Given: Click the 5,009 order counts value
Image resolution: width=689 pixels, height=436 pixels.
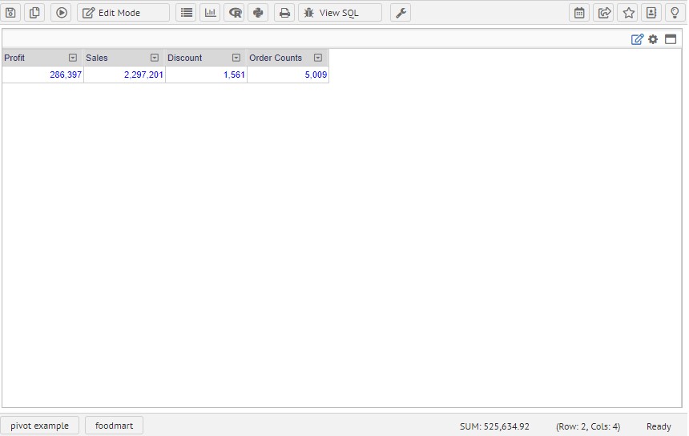Looking at the screenshot, I should coord(316,75).
